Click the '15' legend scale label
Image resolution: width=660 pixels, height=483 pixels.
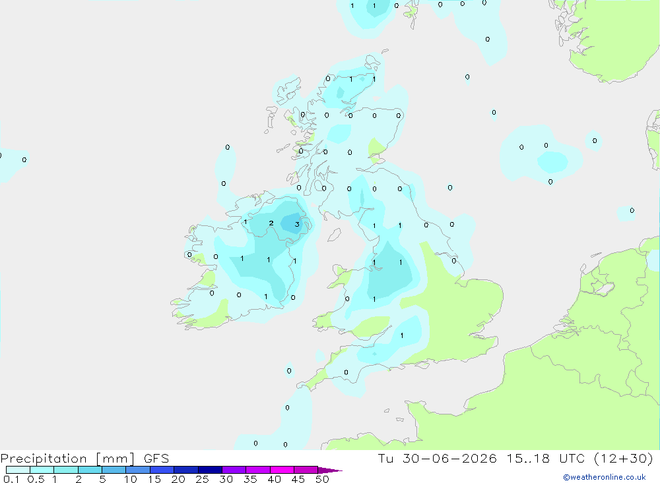coord(154,479)
